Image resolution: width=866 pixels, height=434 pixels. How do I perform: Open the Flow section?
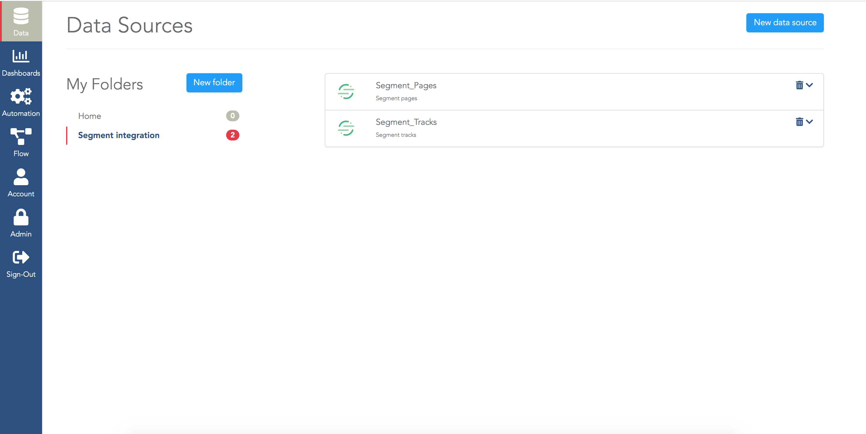pyautogui.click(x=21, y=143)
